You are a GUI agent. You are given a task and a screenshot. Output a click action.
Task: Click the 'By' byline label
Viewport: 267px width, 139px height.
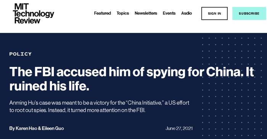pos(12,128)
